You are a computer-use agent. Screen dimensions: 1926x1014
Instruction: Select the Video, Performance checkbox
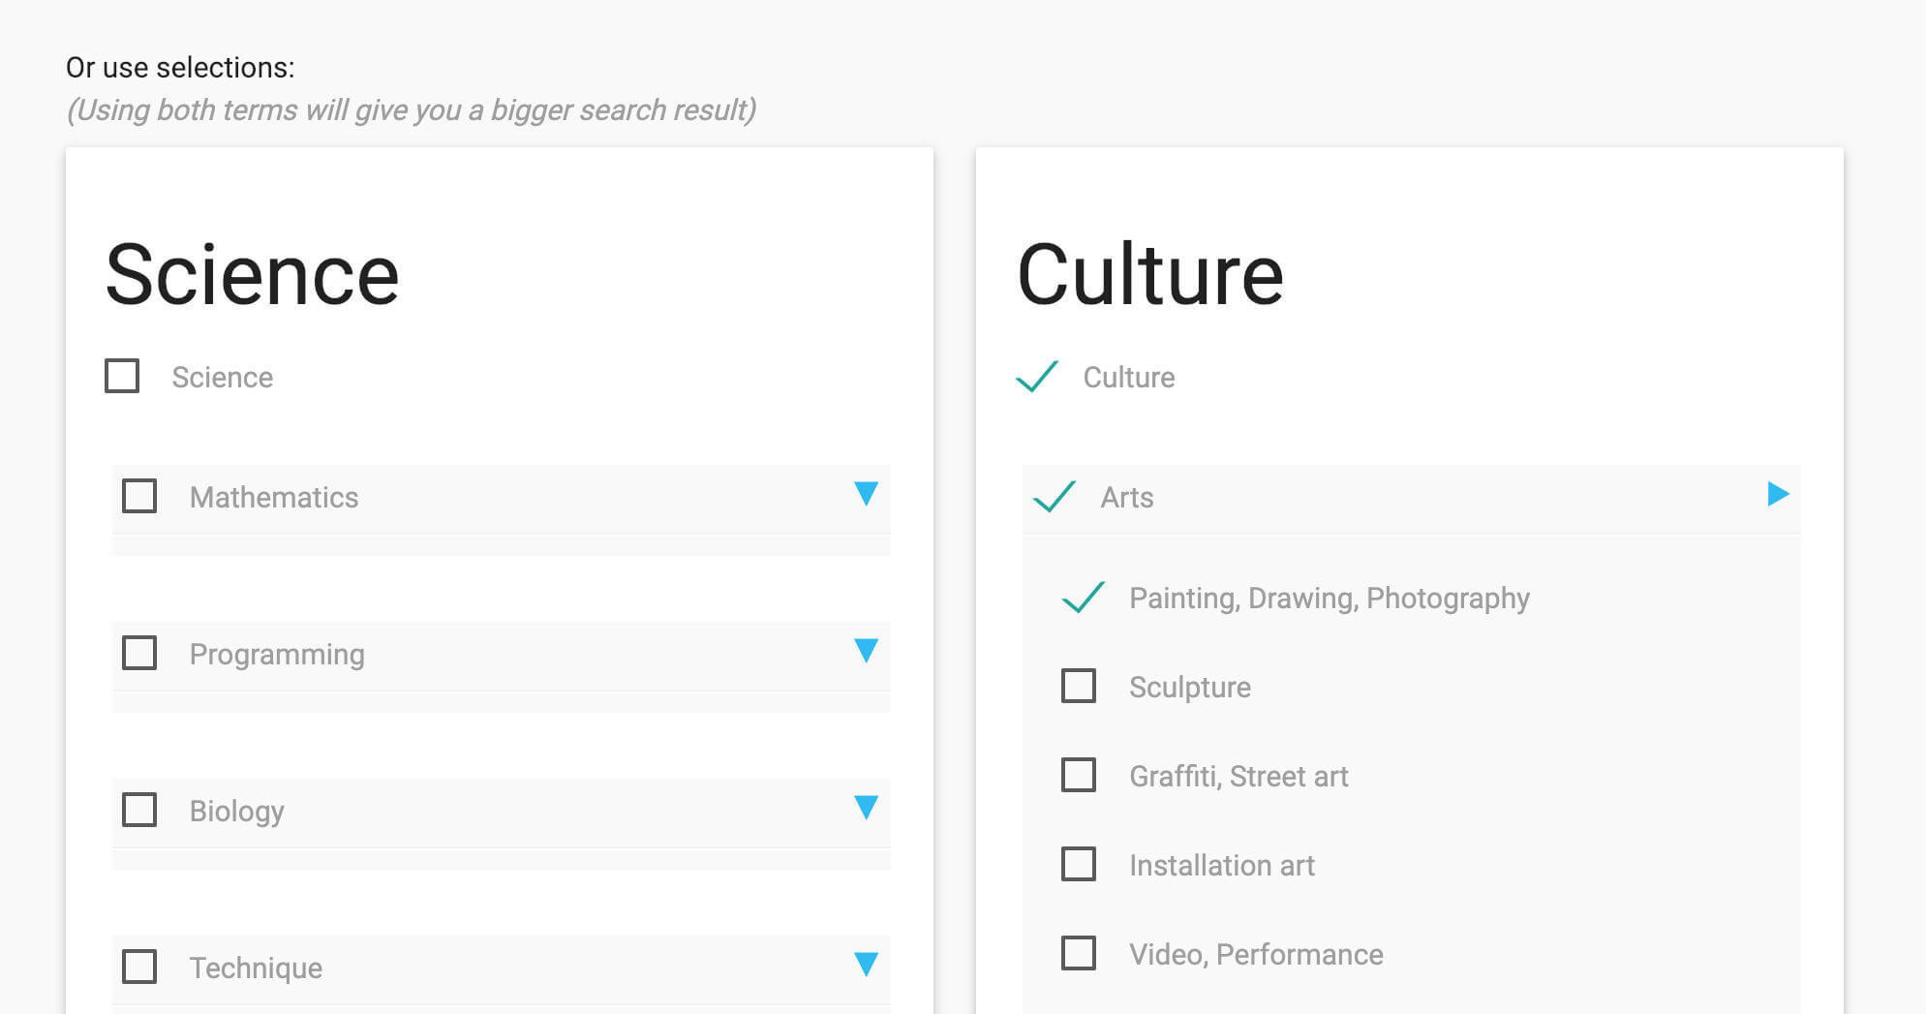coord(1079,953)
